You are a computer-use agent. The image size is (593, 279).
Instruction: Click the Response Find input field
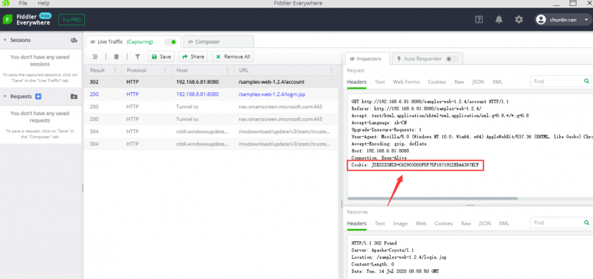556,223
